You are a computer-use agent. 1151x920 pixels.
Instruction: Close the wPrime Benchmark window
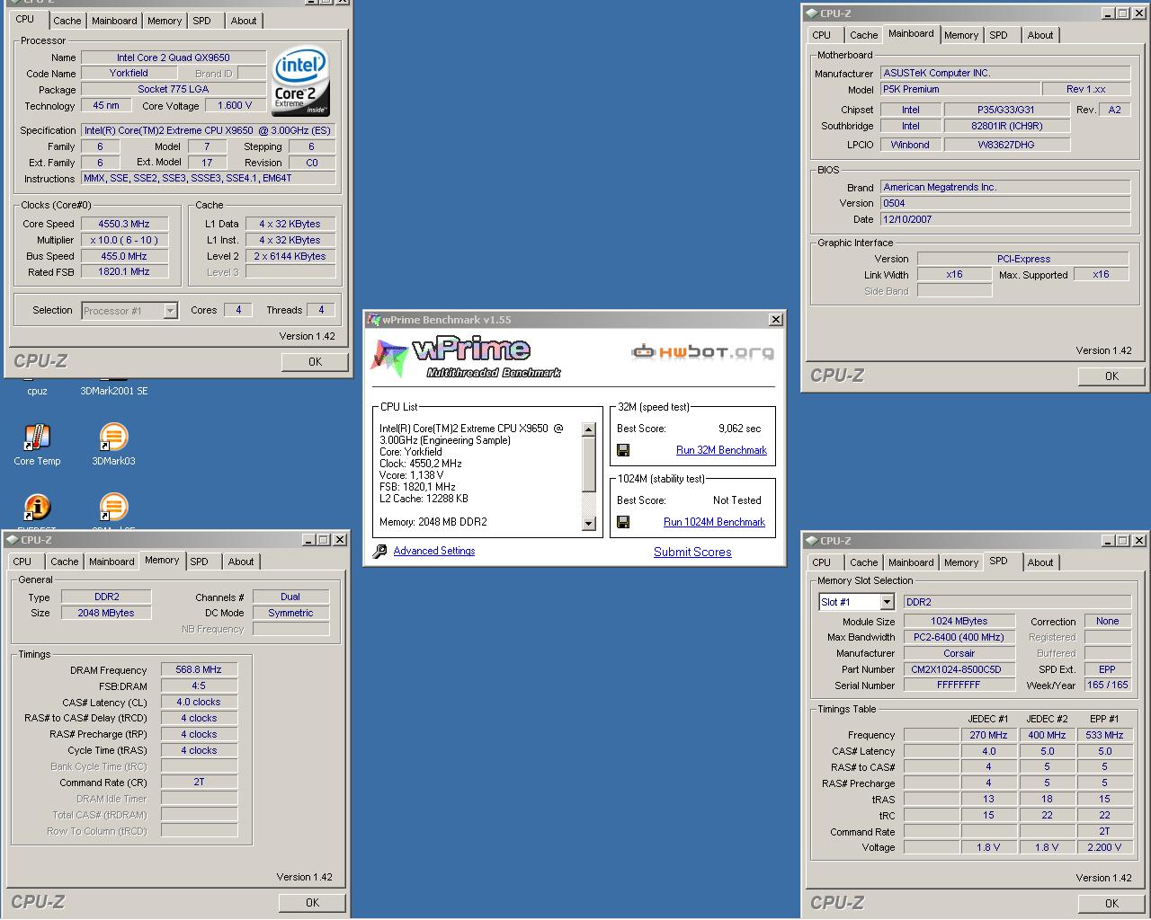coord(776,320)
